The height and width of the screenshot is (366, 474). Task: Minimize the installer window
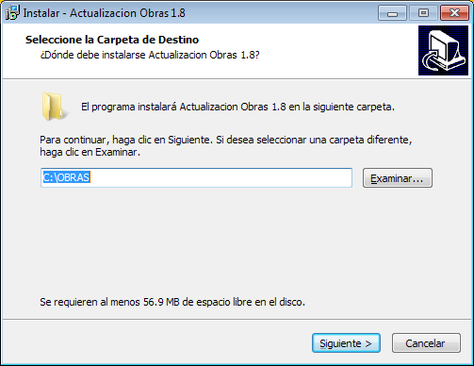[392, 13]
